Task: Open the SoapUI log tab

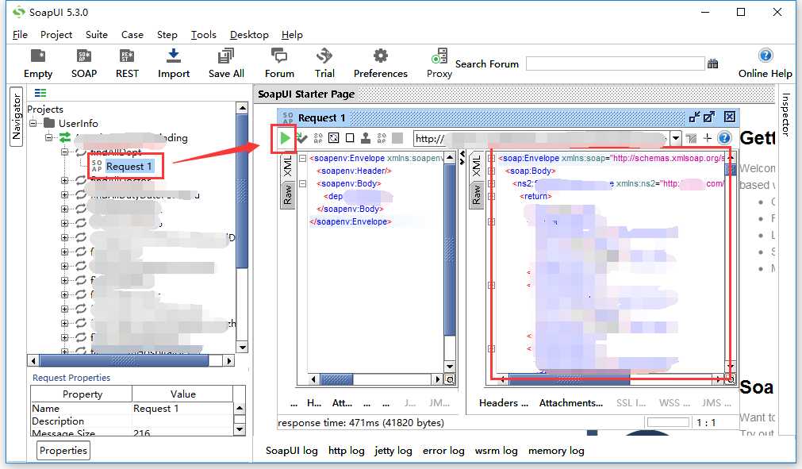Action: (x=292, y=451)
